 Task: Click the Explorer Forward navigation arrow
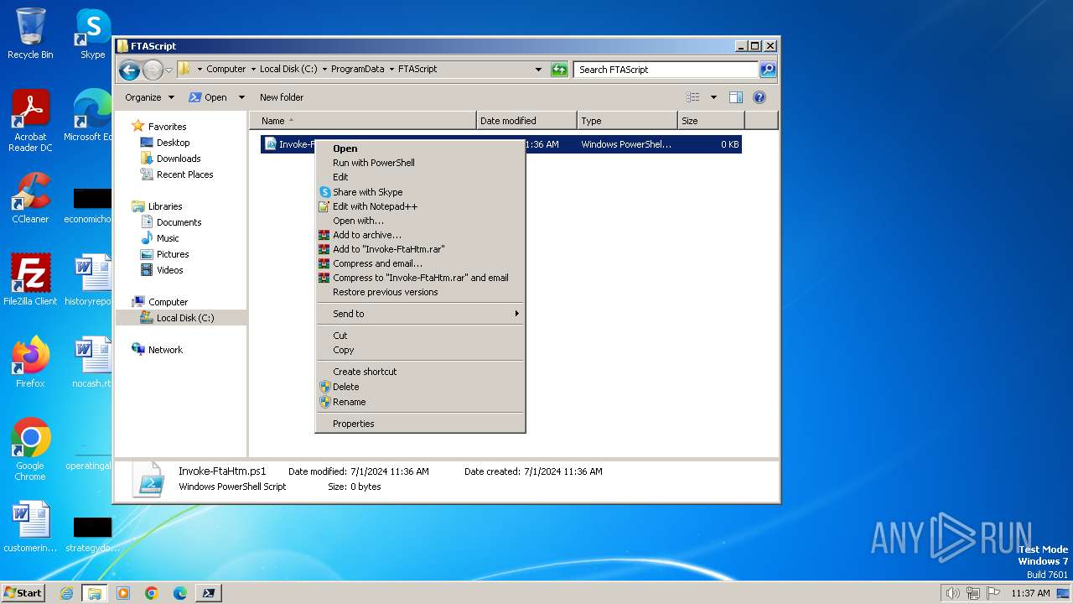coord(153,70)
